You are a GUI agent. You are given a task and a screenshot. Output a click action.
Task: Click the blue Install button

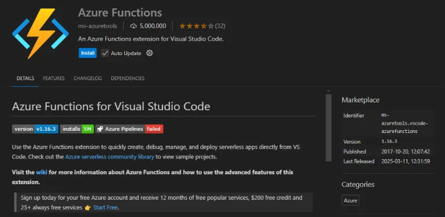point(88,53)
